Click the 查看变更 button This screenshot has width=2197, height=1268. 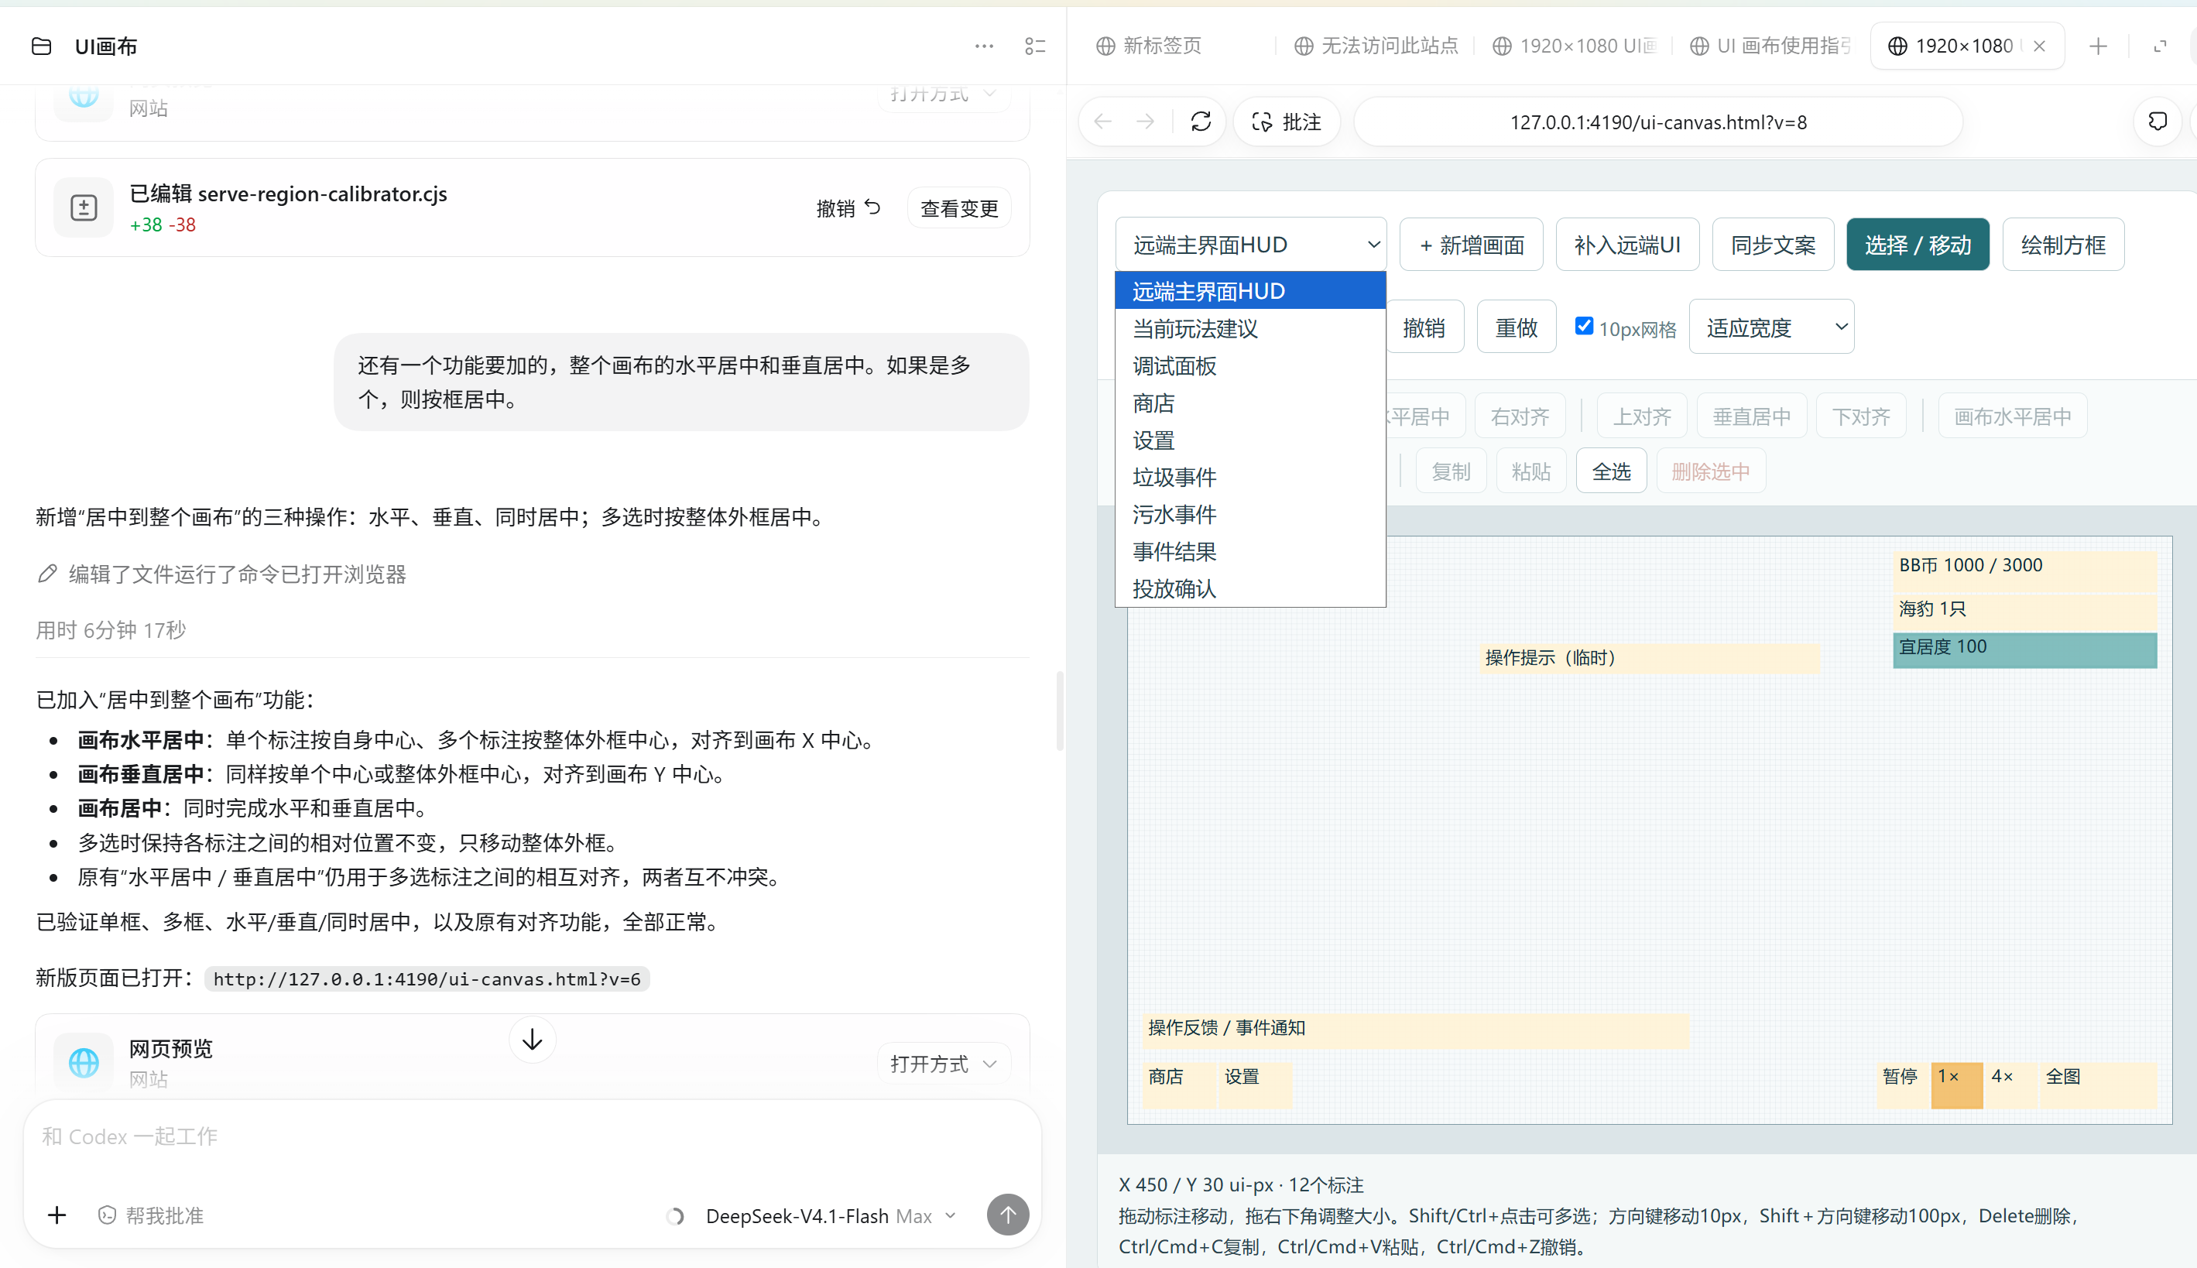click(958, 208)
